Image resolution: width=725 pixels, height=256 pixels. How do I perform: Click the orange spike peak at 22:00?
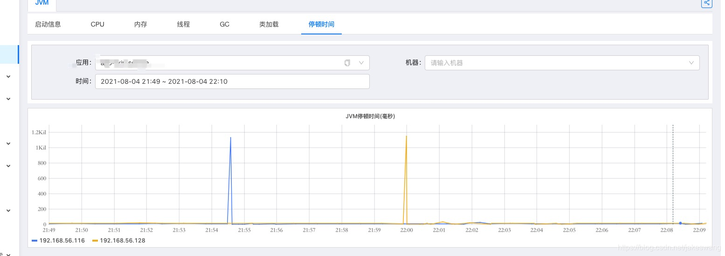coord(407,136)
